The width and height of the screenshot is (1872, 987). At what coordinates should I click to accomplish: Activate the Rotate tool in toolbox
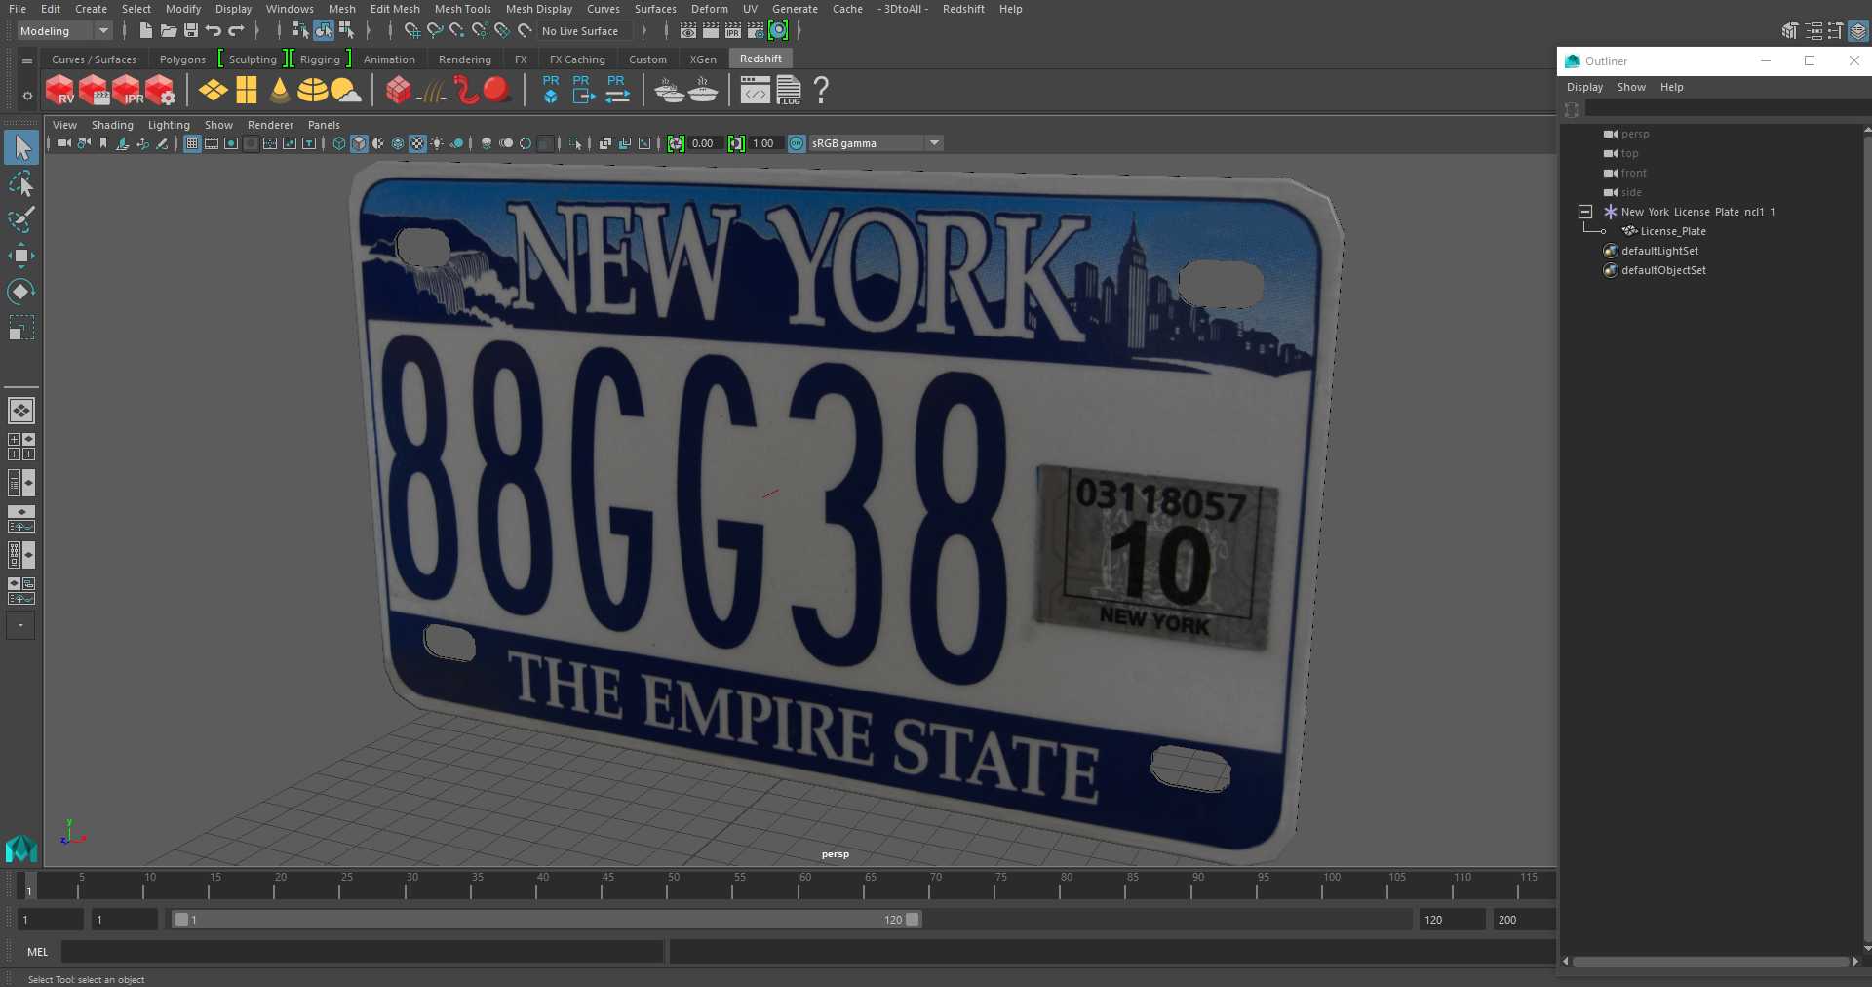point(20,291)
